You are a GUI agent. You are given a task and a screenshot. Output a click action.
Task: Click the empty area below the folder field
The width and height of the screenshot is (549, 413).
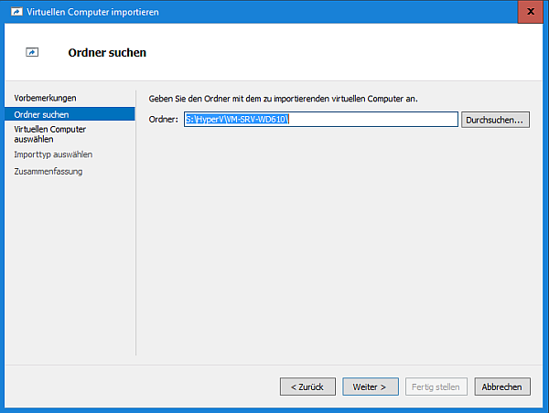[339, 238]
